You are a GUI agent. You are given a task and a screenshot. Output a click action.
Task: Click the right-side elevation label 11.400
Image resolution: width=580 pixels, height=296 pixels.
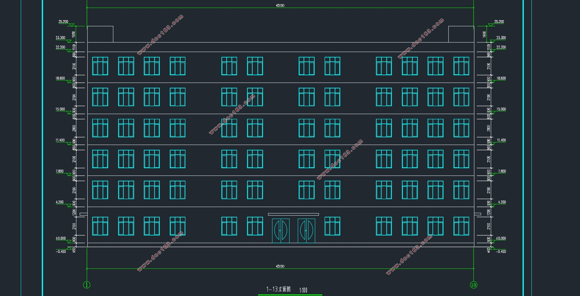pyautogui.click(x=501, y=140)
